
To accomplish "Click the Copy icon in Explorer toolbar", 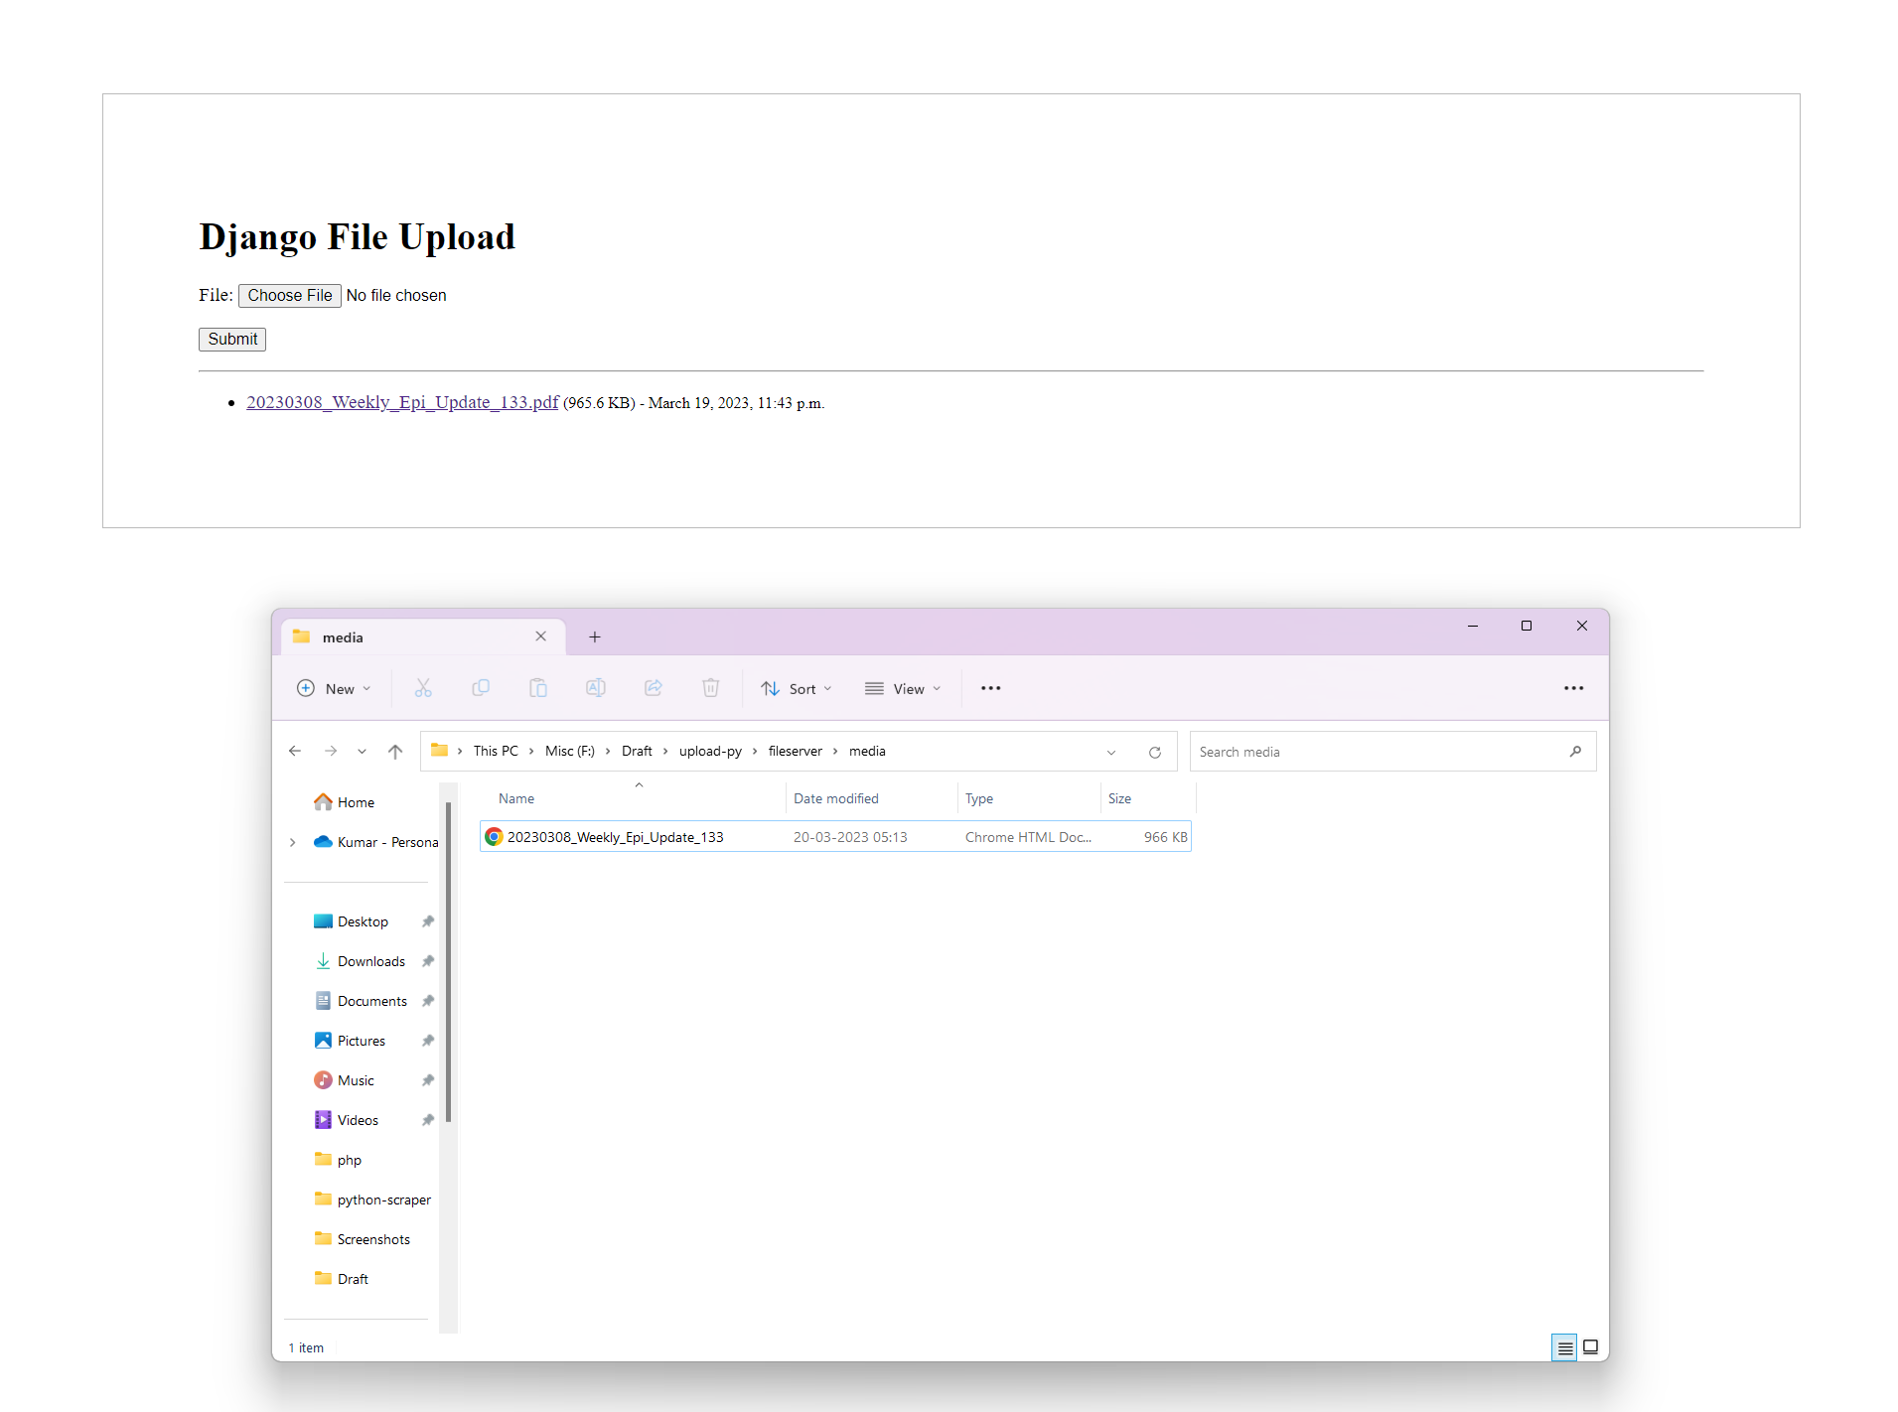I will (x=481, y=688).
